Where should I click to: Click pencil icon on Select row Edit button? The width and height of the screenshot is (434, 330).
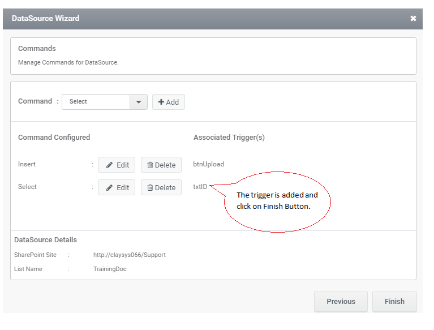109,188
